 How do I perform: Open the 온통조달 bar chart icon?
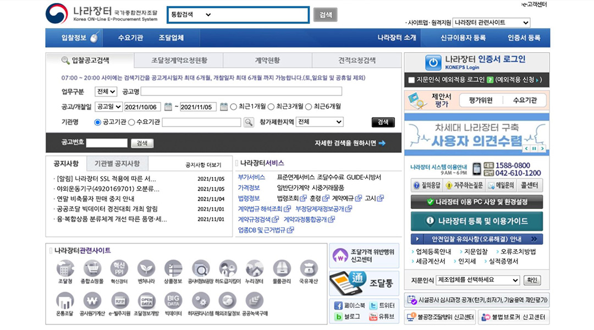(65, 301)
